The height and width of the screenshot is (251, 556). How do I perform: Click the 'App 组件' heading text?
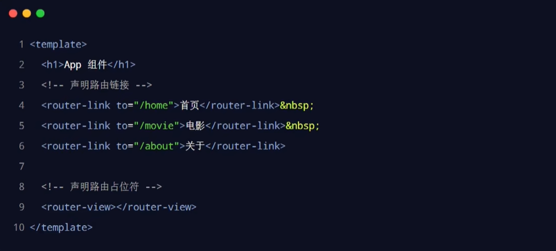click(x=86, y=65)
